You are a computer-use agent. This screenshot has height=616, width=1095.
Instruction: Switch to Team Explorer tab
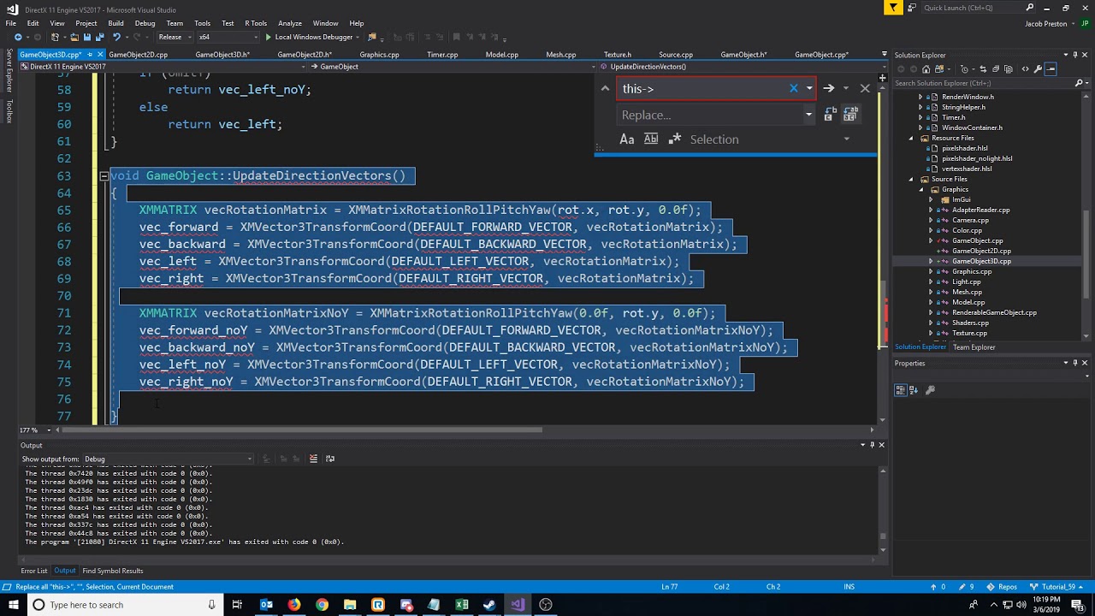[x=974, y=347]
